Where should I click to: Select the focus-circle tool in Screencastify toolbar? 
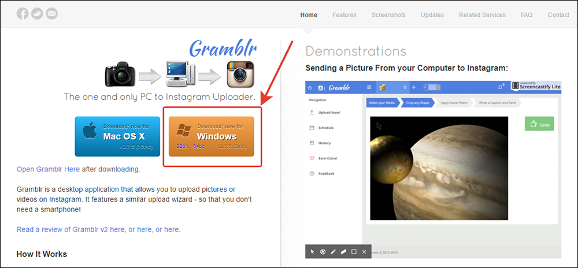[323, 252]
